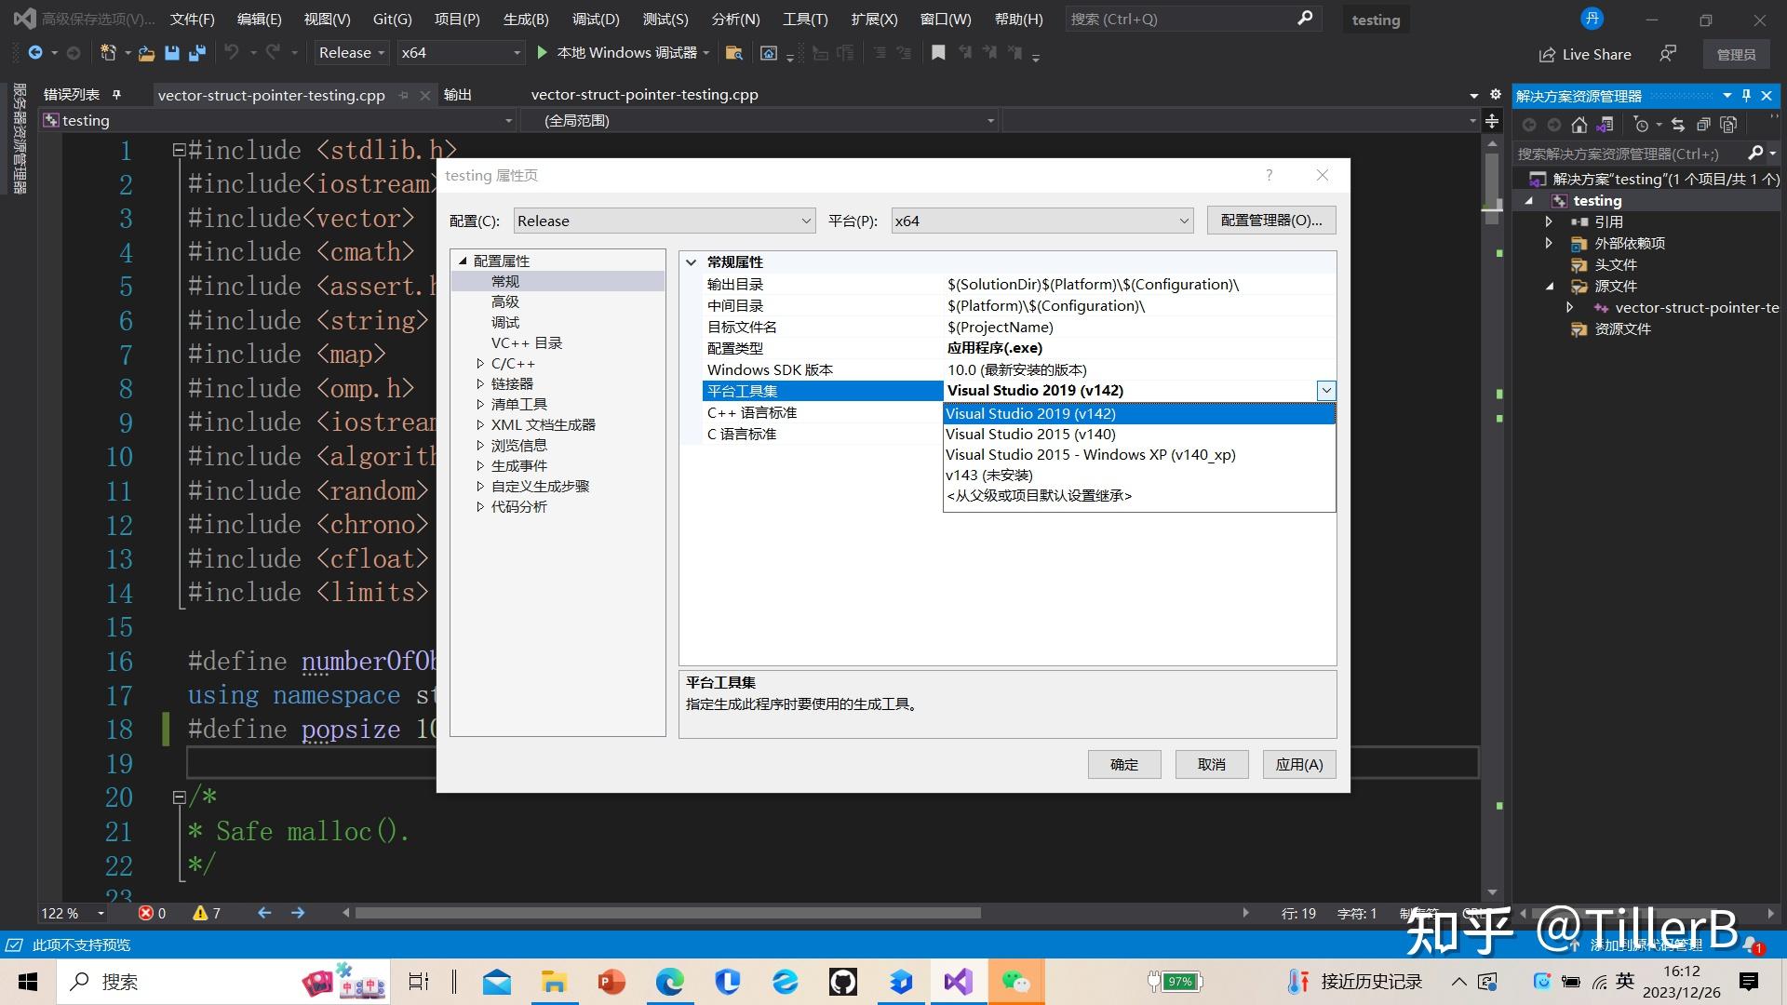Select 高级 in the property tree
1787x1005 pixels.
[x=505, y=301]
